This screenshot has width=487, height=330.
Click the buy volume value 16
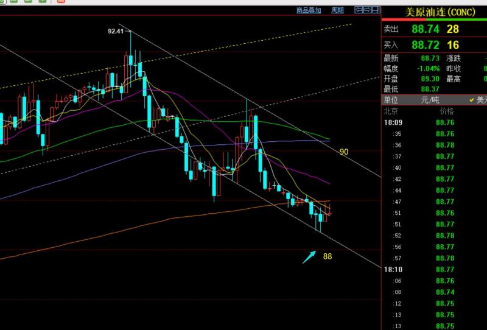453,45
